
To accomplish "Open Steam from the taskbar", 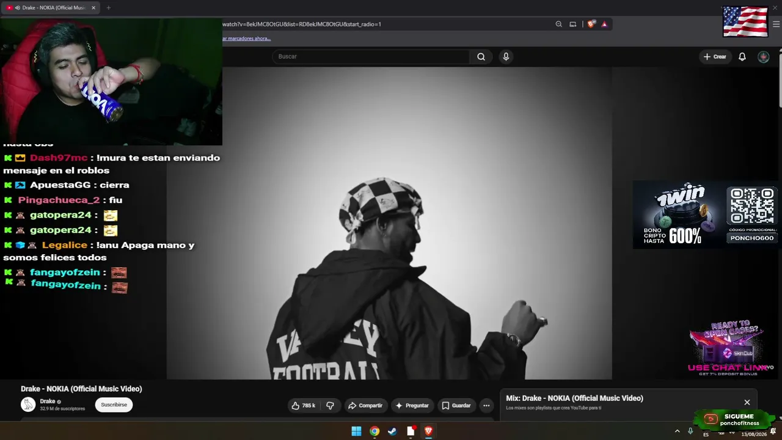I will tap(392, 431).
